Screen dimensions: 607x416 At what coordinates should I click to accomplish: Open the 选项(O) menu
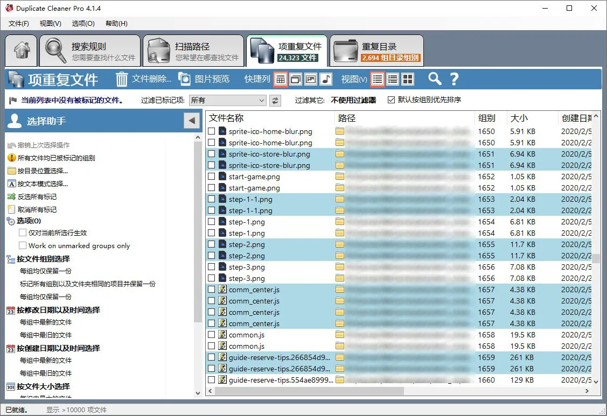(x=82, y=24)
